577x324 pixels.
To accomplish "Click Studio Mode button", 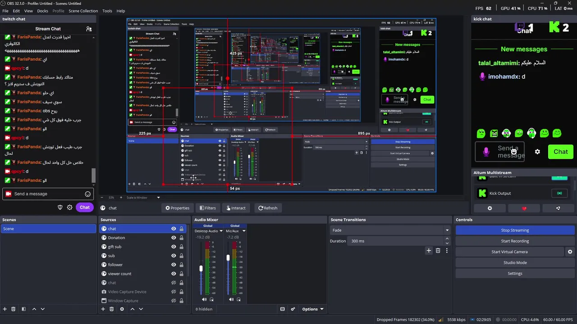I will (515, 262).
